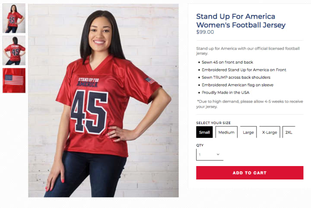Open the American flag sleeve thumbnail

14,80
